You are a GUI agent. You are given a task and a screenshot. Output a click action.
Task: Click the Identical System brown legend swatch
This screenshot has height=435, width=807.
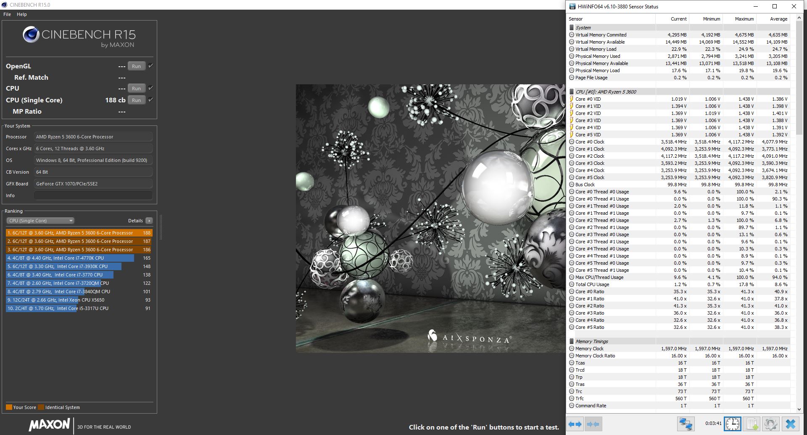tap(41, 407)
